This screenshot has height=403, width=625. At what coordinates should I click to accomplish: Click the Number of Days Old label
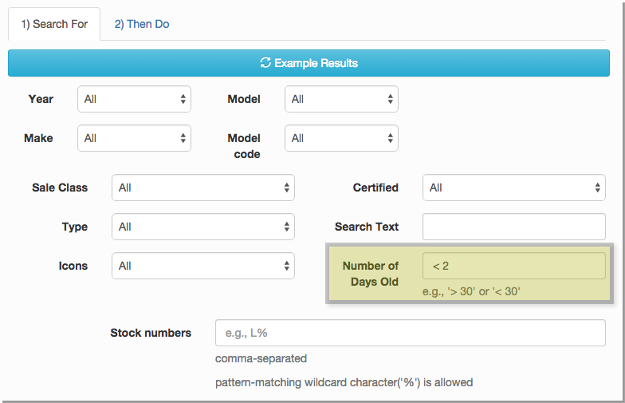pyautogui.click(x=370, y=273)
